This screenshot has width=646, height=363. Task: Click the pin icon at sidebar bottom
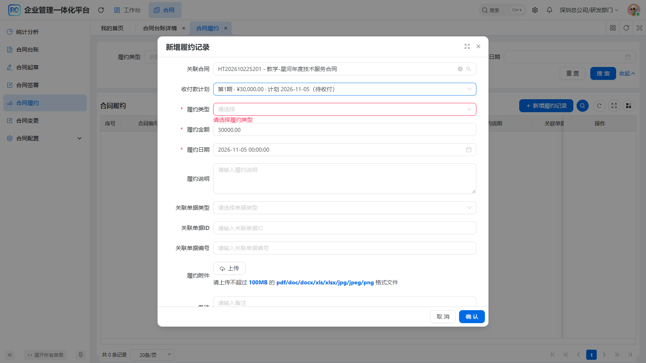pos(81,355)
